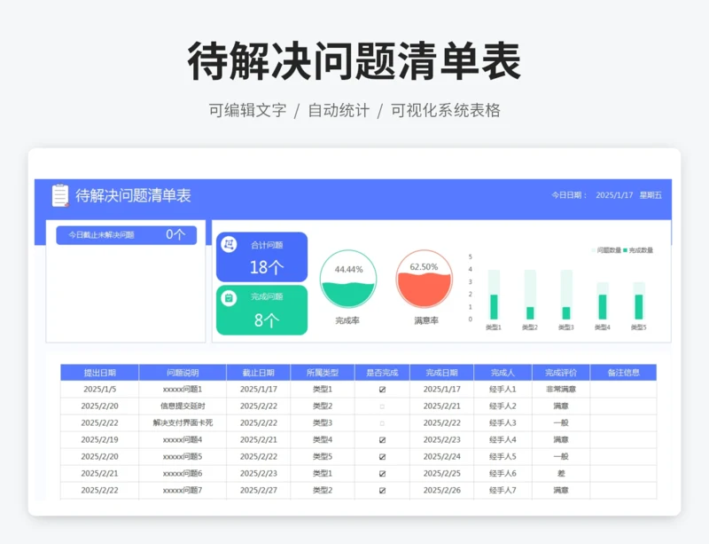Screen dimensions: 709x544
Task: Click the 提出日期 column header
Action: [99, 373]
